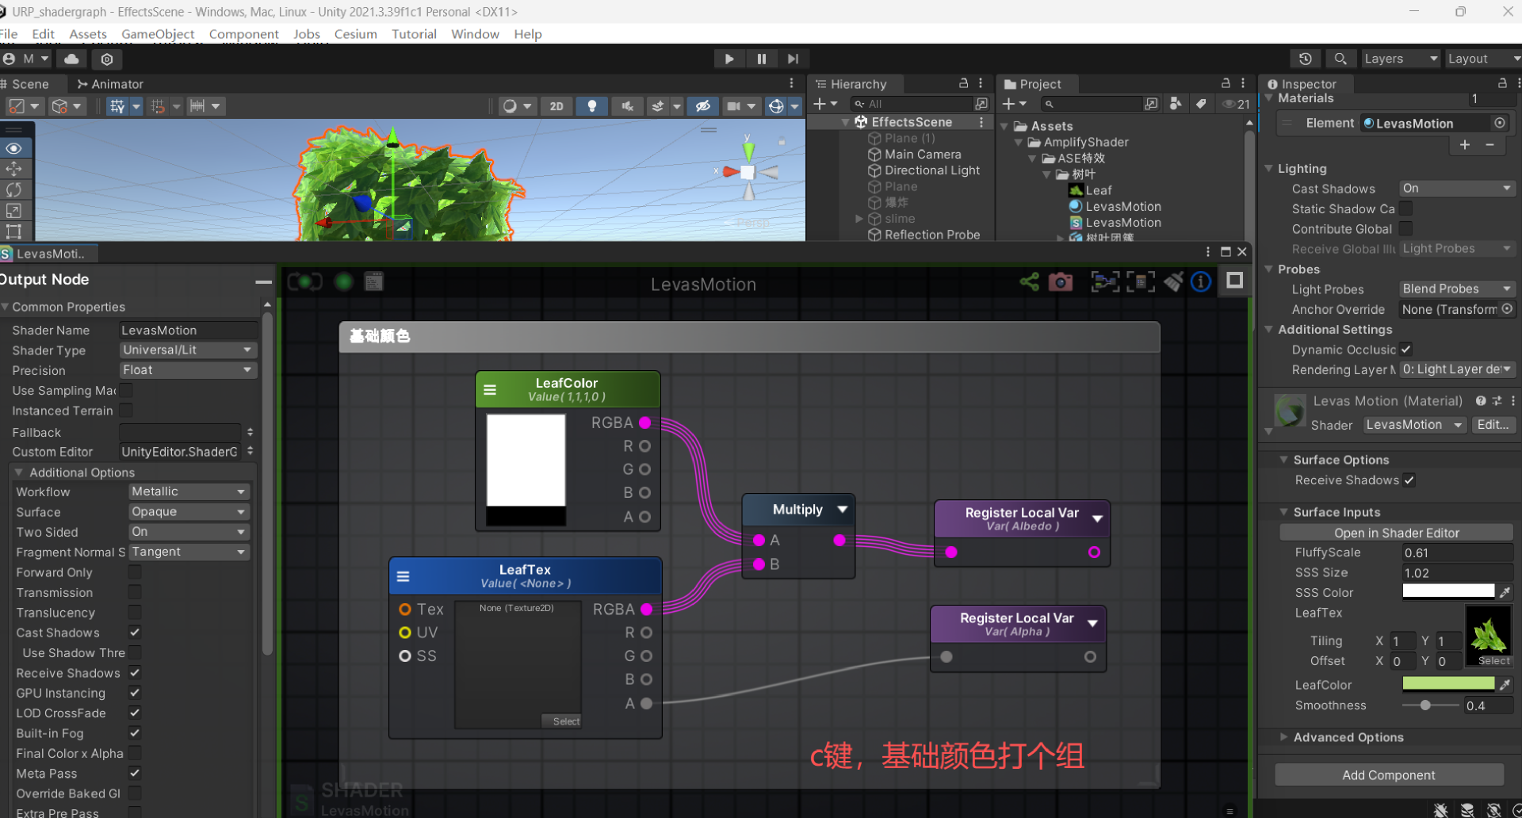Screen dimensions: 1522x818
Task: Open Surface Opaque dropdown
Action: point(189,512)
